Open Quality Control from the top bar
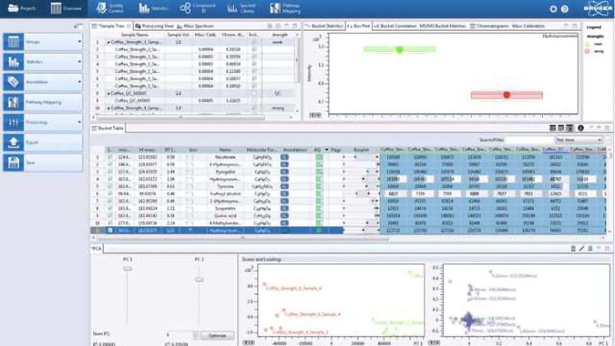Viewport: 615px width, 346px height. [110, 8]
